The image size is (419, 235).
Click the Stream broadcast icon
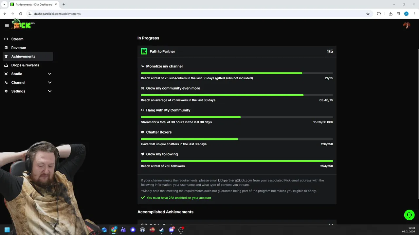tap(6, 39)
